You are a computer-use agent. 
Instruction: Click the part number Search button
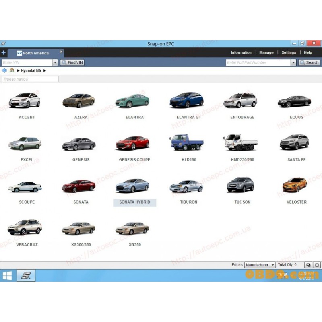tap(309, 62)
